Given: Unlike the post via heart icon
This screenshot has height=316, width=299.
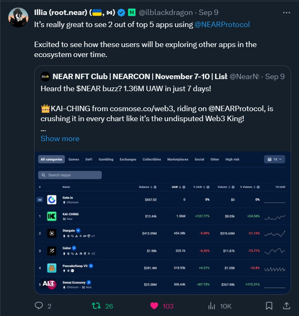Looking at the screenshot, I should point(154,306).
